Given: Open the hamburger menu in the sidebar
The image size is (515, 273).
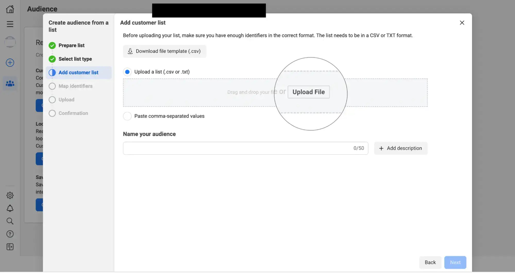Looking at the screenshot, I should pos(10,24).
